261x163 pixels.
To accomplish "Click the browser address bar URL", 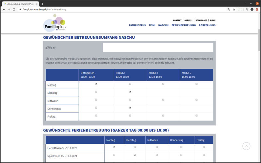I will [x=44, y=10].
